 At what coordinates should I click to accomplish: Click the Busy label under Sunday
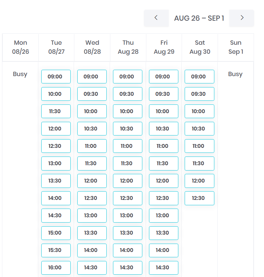(235, 74)
